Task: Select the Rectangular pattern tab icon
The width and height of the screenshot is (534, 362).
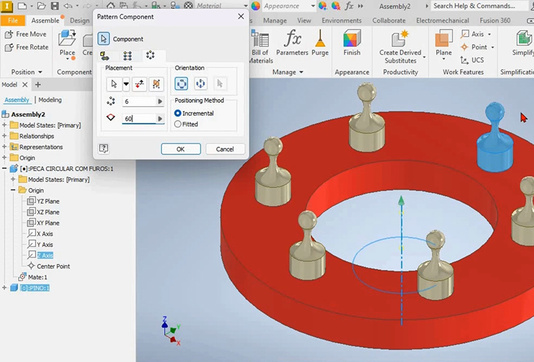Action: click(127, 56)
